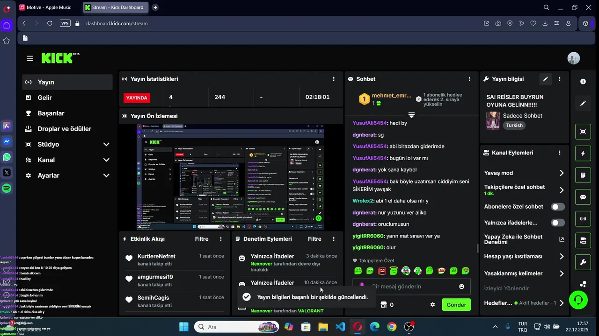
Task: Click the chat scrollbar thumb
Action: (x=477, y=248)
